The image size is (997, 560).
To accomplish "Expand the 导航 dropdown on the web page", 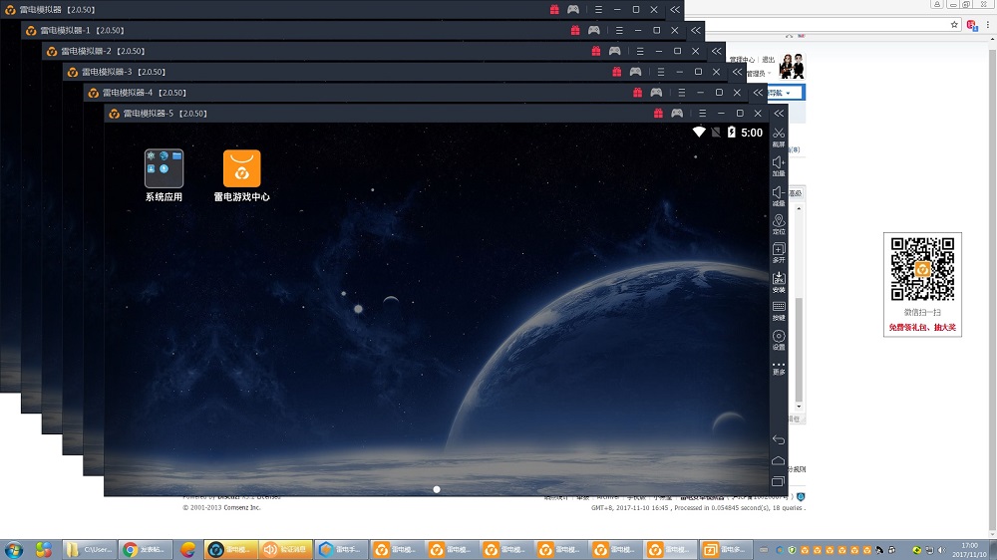I will 786,93.
